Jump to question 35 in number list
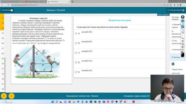186x104 pixels. pos(3,89)
